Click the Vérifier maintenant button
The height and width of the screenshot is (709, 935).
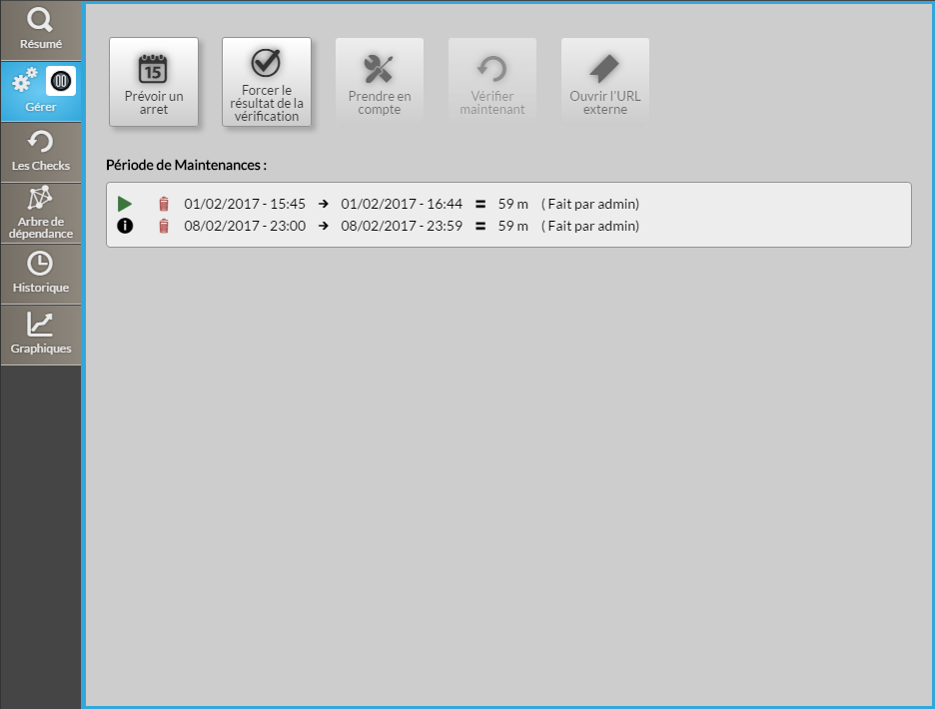point(491,82)
